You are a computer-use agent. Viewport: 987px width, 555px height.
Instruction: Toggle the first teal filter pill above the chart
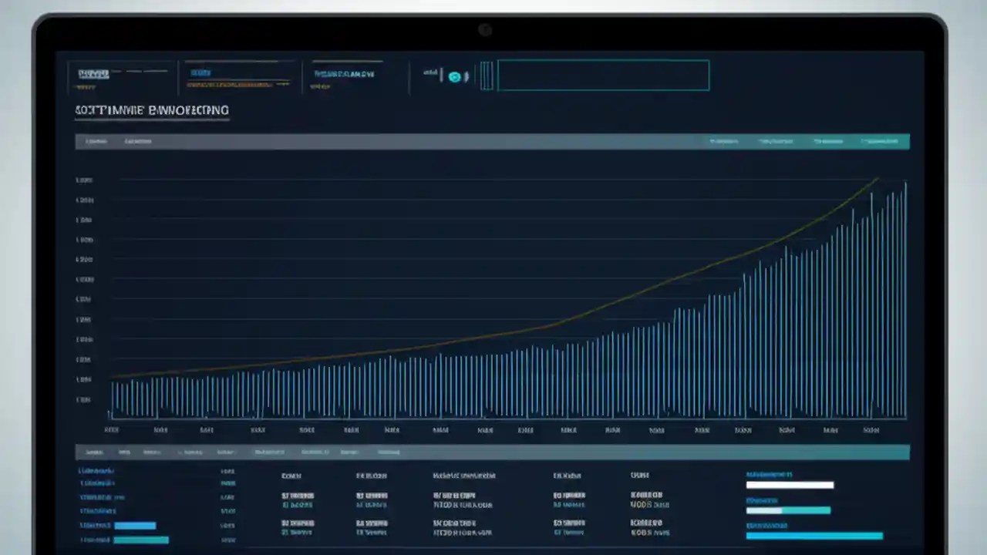(723, 141)
